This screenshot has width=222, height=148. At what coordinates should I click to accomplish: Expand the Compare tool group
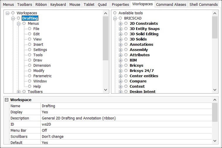120,81
